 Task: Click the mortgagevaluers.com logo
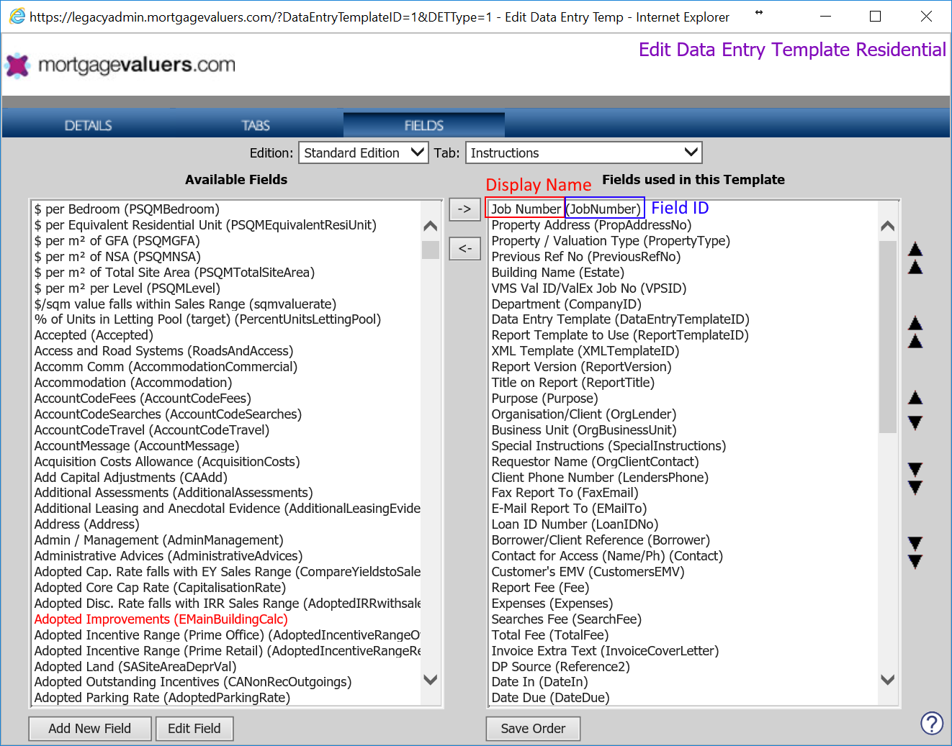pos(121,65)
